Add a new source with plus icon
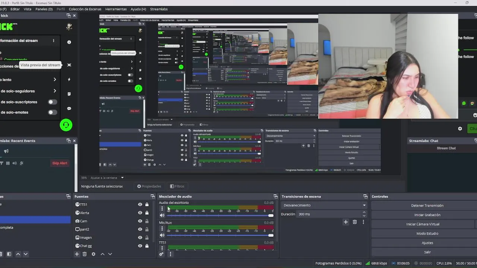Viewport: 477px width, 268px height. click(77, 254)
